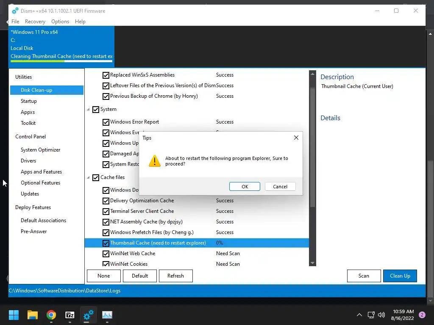Viewport: 434px width, 325px height.
Task: Open notification badge in the tray
Action: click(x=422, y=315)
